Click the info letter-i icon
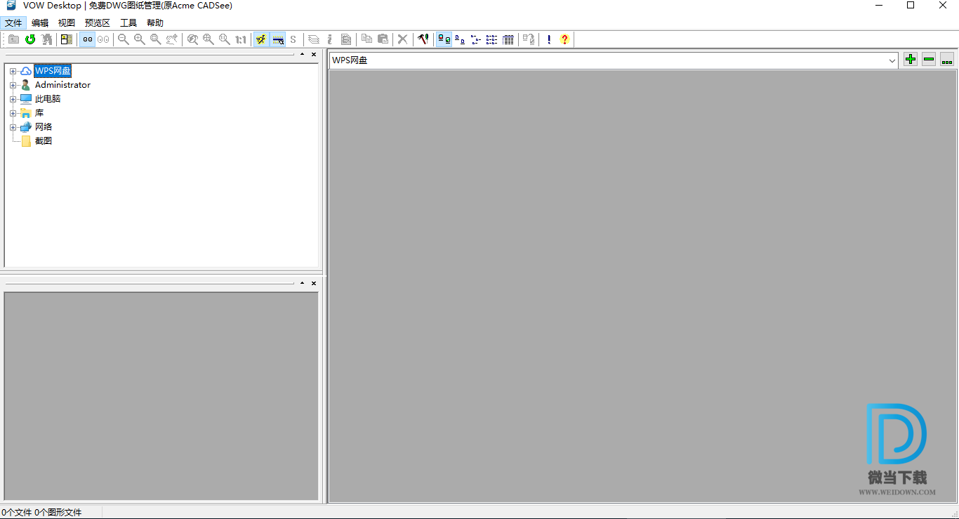The height and width of the screenshot is (519, 959). (x=330, y=39)
